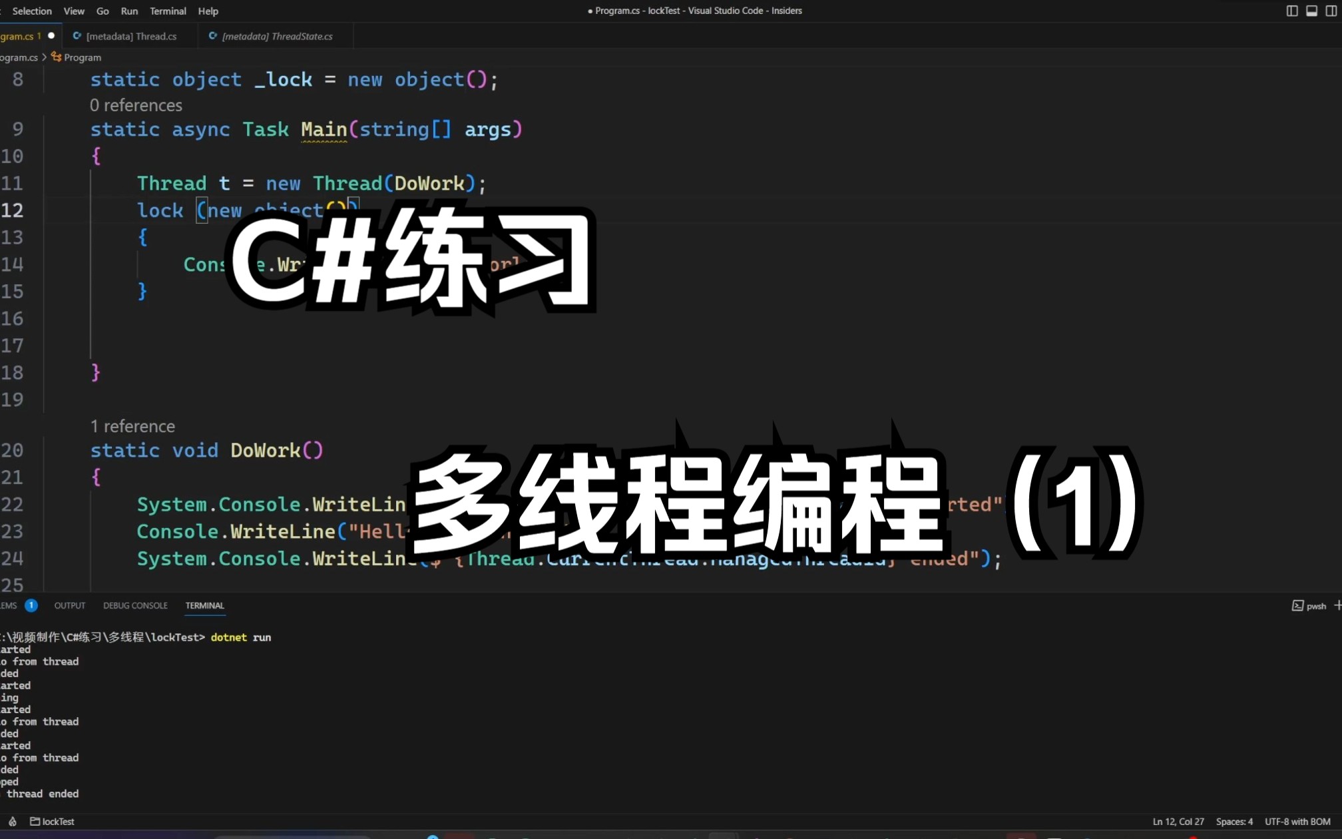Image resolution: width=1342 pixels, height=839 pixels.
Task: Click 'dotnet run' command in terminal
Action: 241,637
